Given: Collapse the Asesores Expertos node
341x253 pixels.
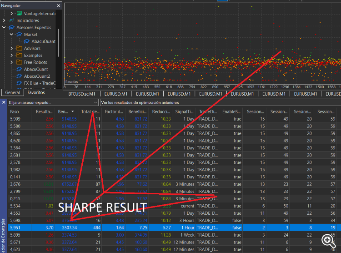Looking at the screenshot, I should click(4, 27).
